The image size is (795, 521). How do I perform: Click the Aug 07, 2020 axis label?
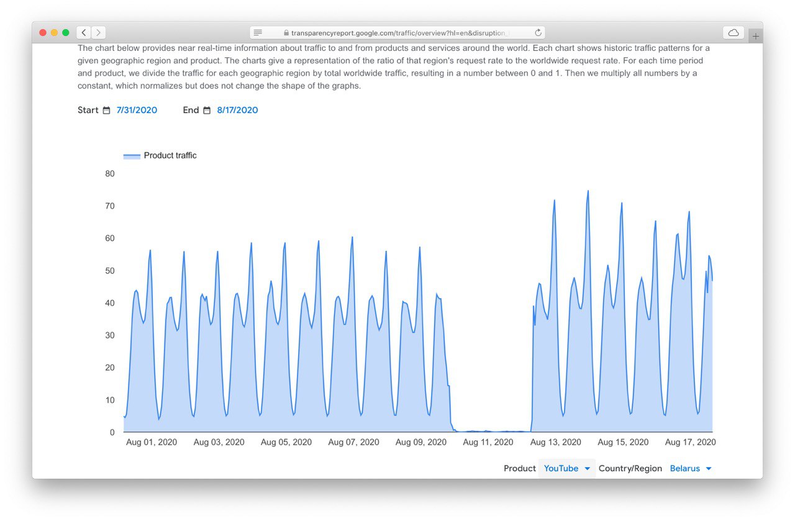(x=353, y=442)
